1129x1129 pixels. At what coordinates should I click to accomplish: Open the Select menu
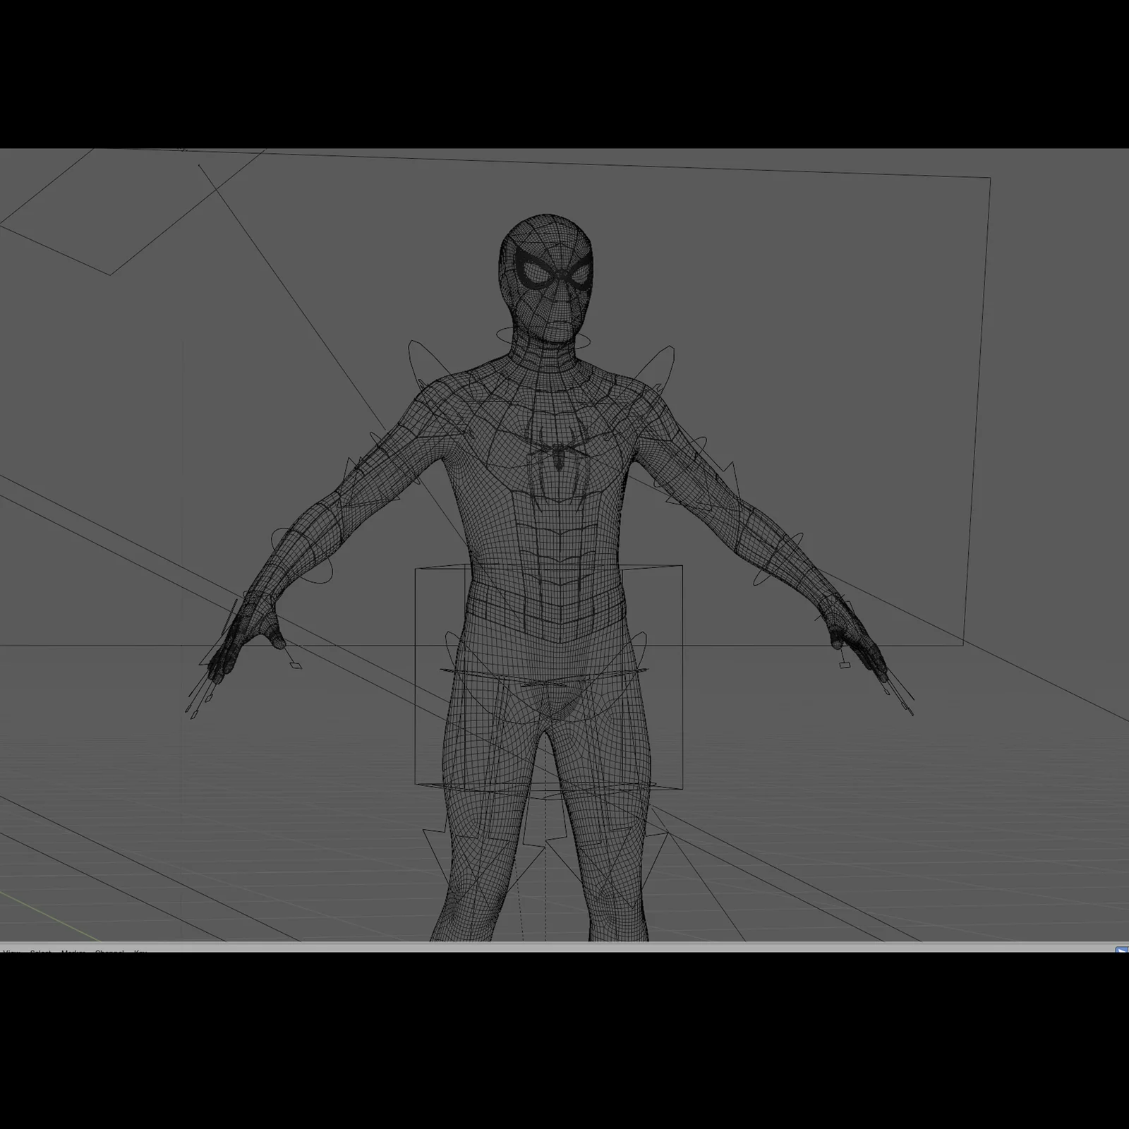40,952
